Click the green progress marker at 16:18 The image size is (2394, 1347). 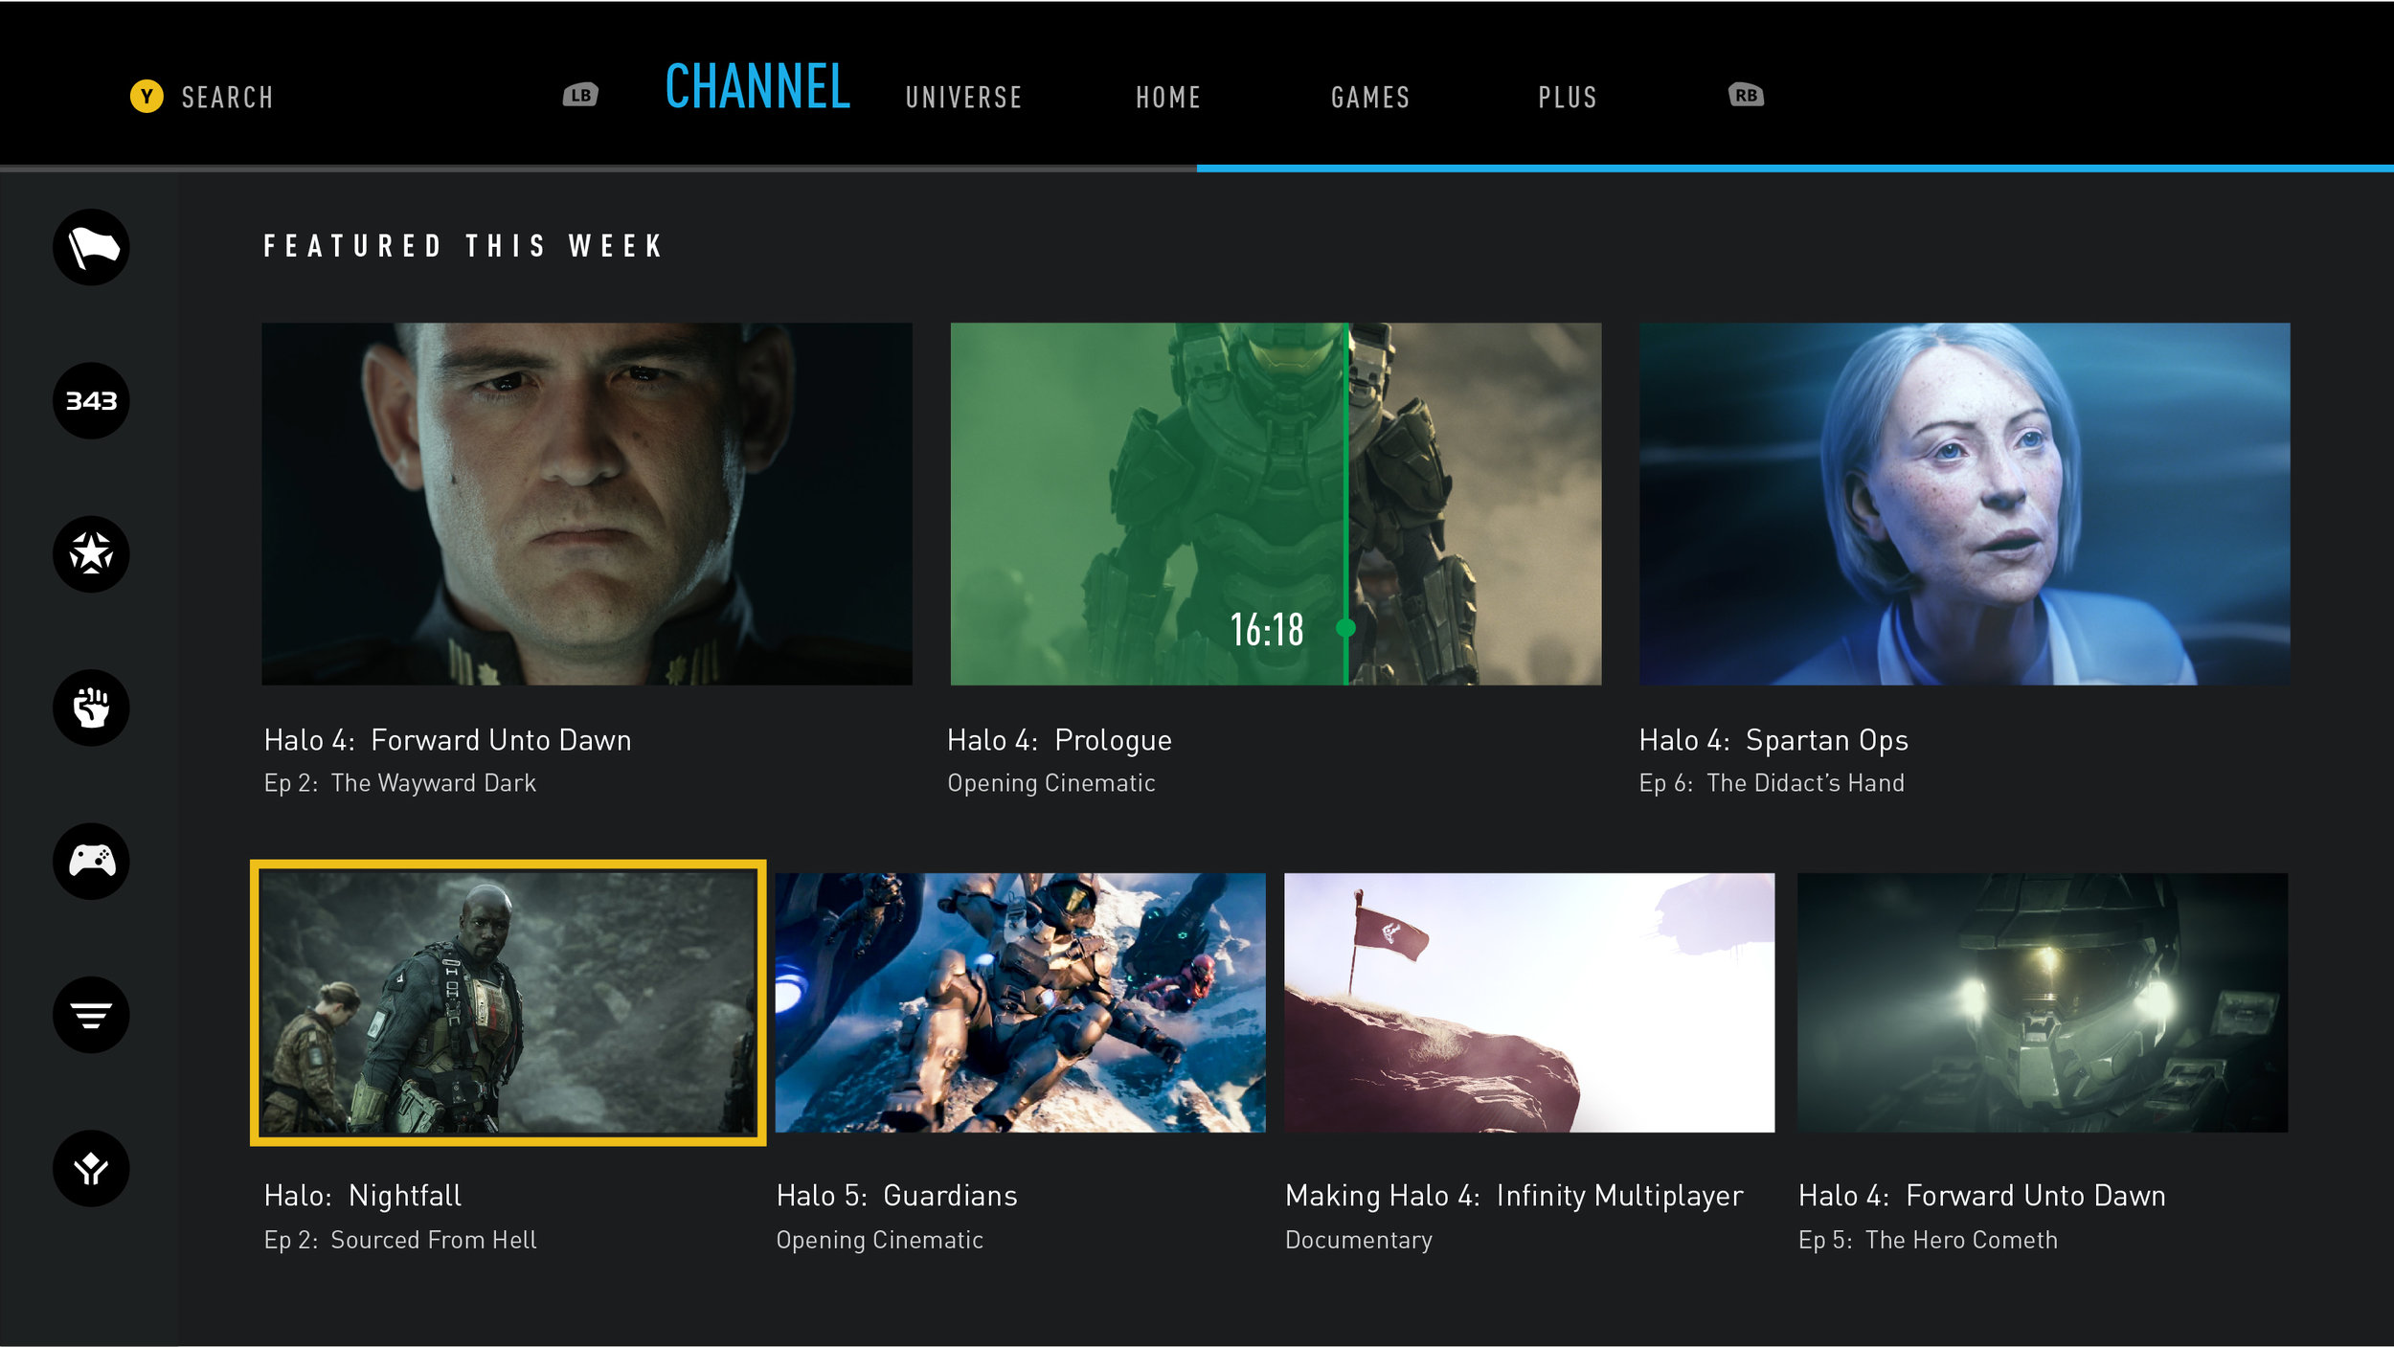click(1345, 628)
